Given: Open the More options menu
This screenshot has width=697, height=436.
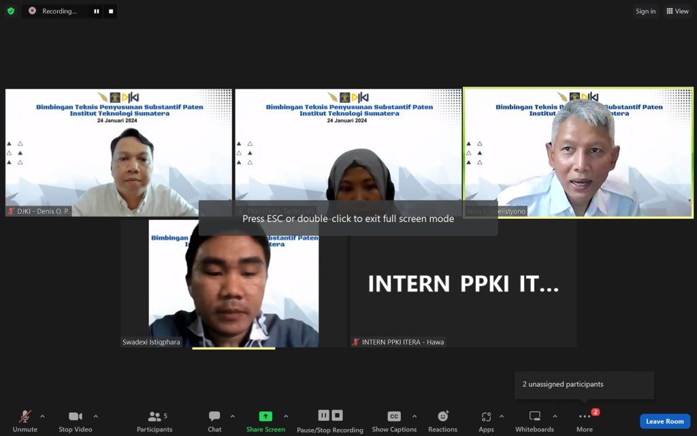Looking at the screenshot, I should pyautogui.click(x=584, y=421).
